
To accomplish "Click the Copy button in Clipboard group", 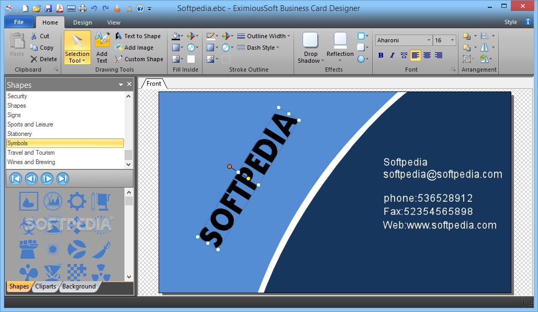I will (x=42, y=48).
